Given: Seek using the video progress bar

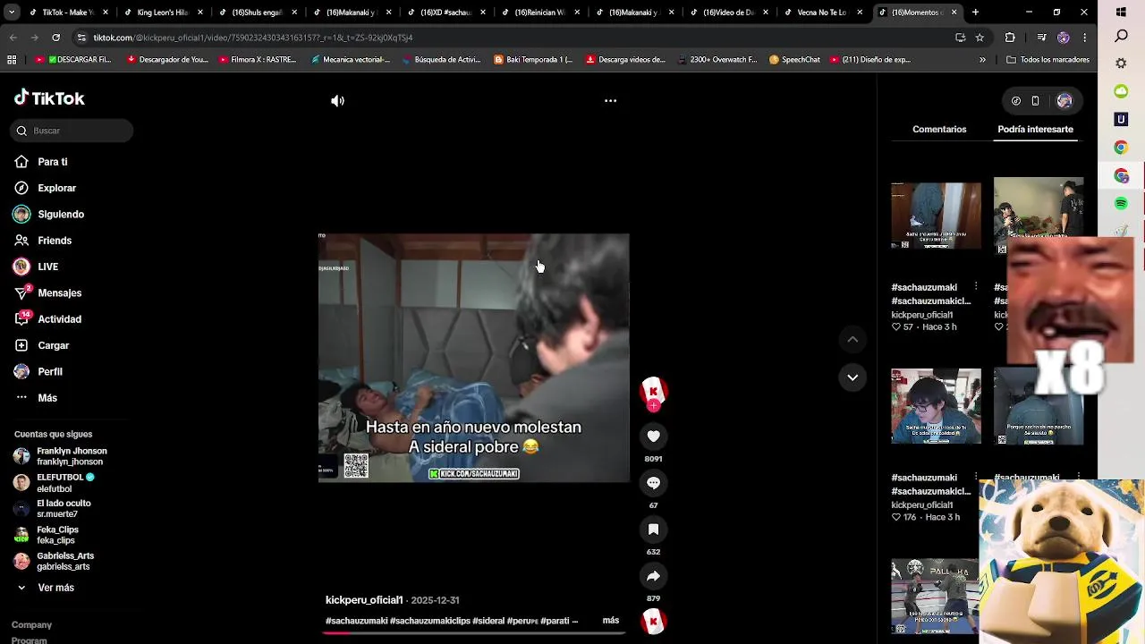Looking at the screenshot, I should (474, 632).
